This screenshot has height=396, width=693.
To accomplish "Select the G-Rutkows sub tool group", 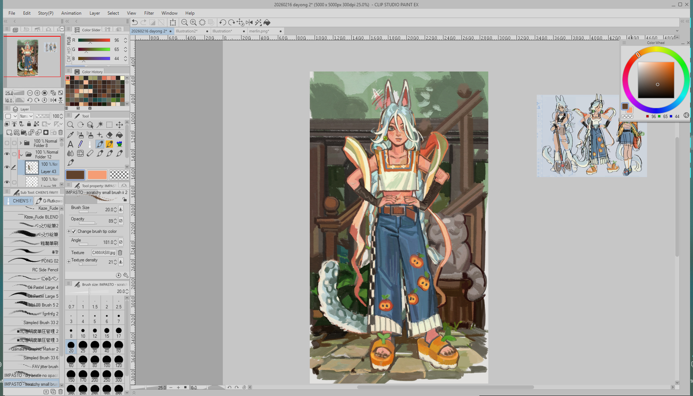I will [x=49, y=201].
